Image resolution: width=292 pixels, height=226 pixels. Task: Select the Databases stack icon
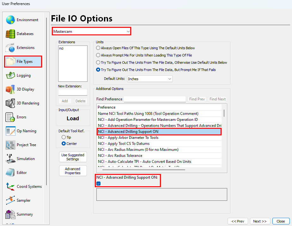[x=10, y=34]
